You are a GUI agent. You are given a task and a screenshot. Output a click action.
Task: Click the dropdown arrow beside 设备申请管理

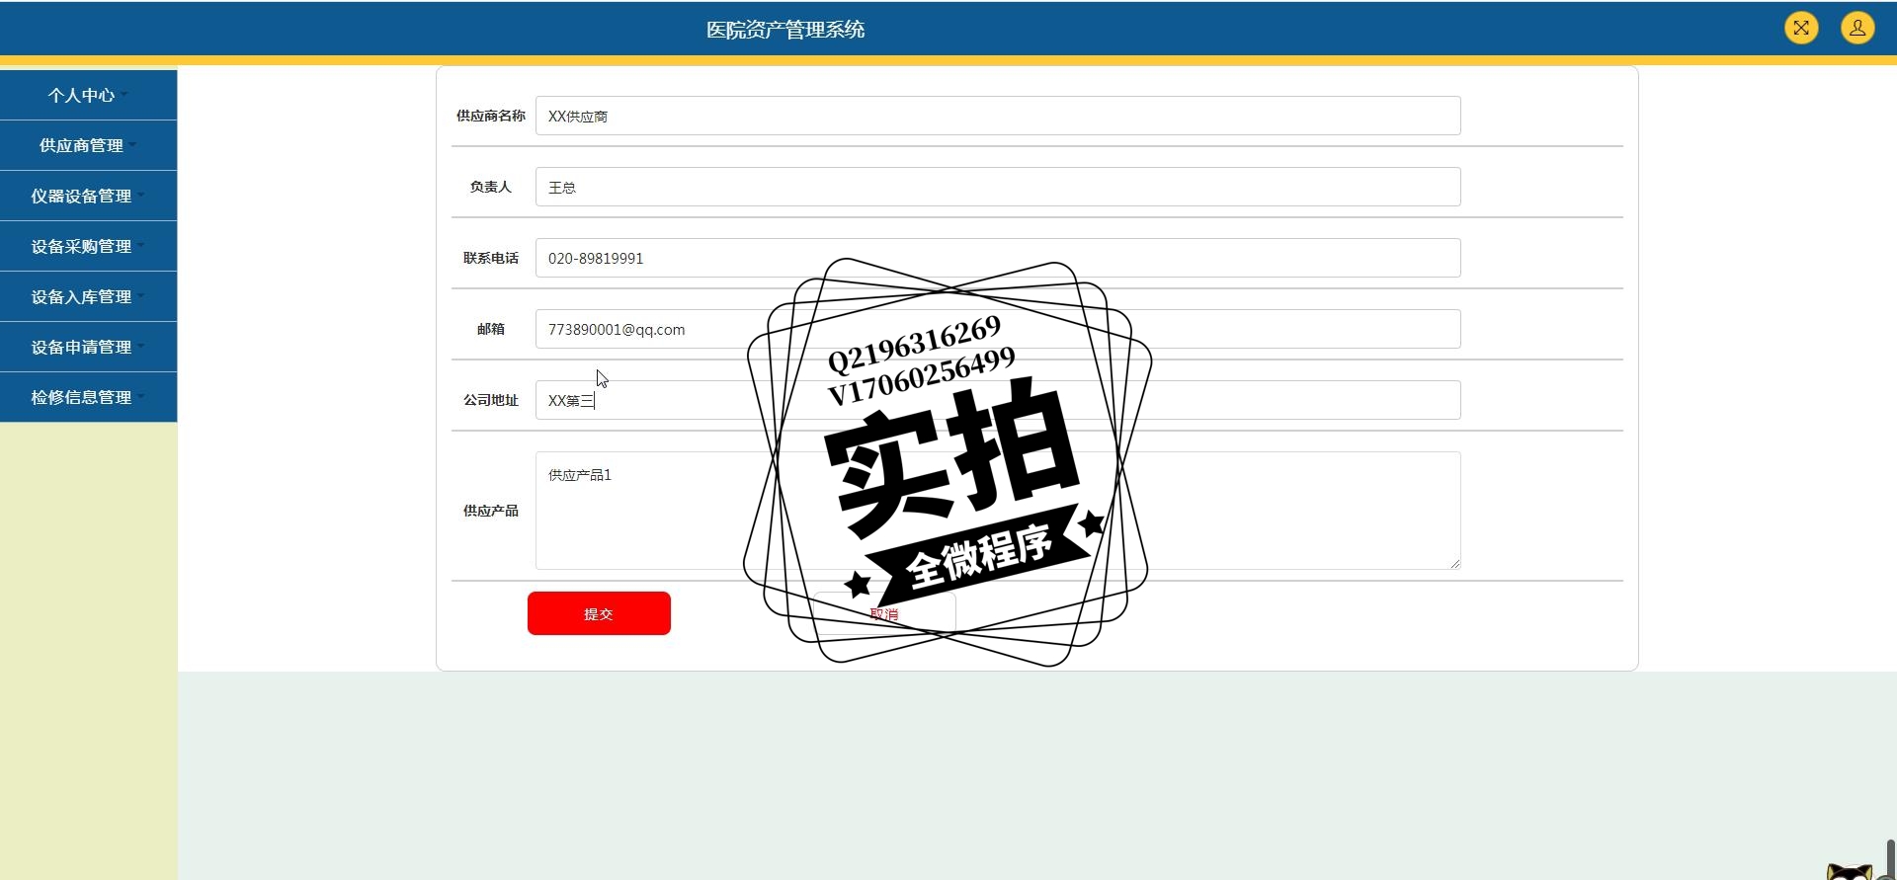click(x=140, y=346)
